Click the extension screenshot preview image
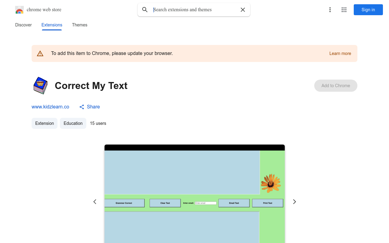This screenshot has width=389, height=243. [x=194, y=194]
